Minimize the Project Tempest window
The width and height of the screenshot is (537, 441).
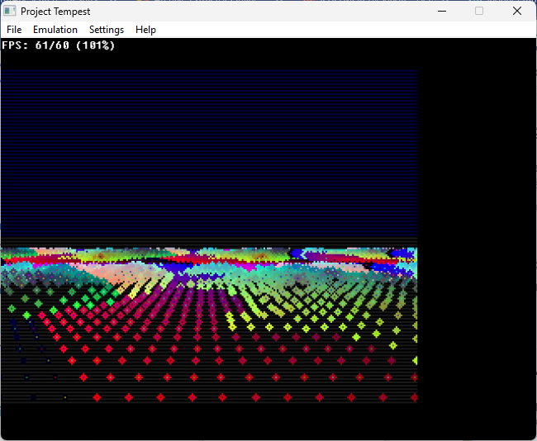click(441, 12)
